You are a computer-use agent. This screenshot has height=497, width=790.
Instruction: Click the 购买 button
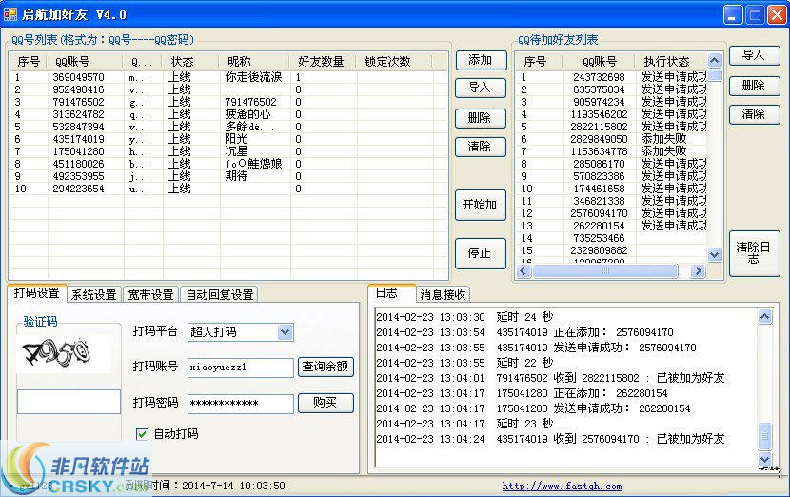[326, 403]
